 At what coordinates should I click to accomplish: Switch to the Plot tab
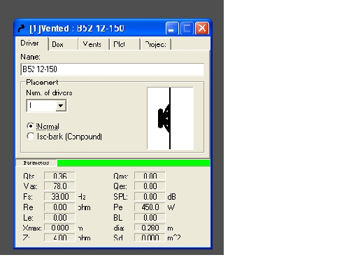point(124,44)
